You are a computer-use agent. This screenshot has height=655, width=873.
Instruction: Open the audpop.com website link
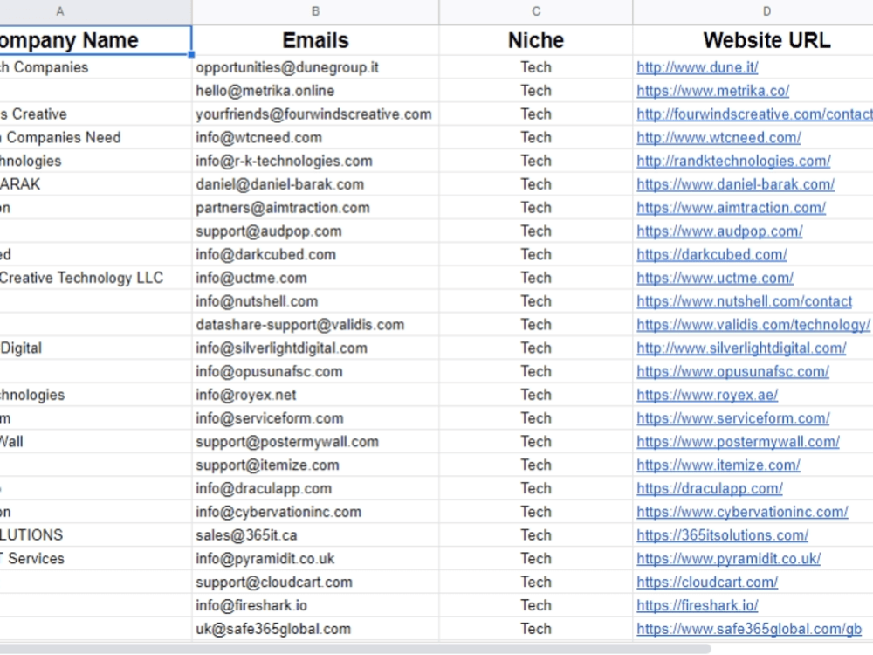click(719, 231)
